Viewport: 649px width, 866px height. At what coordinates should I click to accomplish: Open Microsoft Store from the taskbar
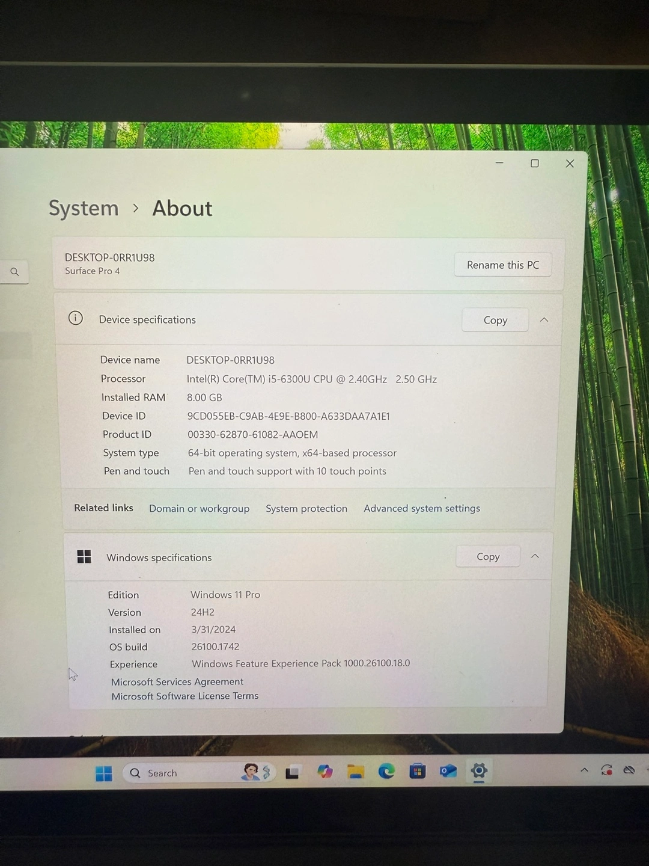418,771
